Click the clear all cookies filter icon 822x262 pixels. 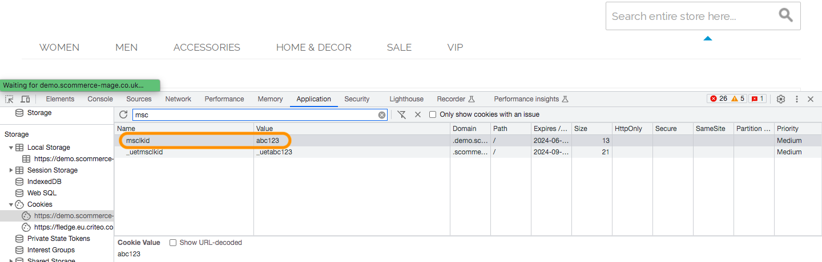pyautogui.click(x=402, y=114)
